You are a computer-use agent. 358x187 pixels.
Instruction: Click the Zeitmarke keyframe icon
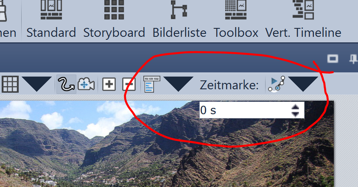(277, 84)
